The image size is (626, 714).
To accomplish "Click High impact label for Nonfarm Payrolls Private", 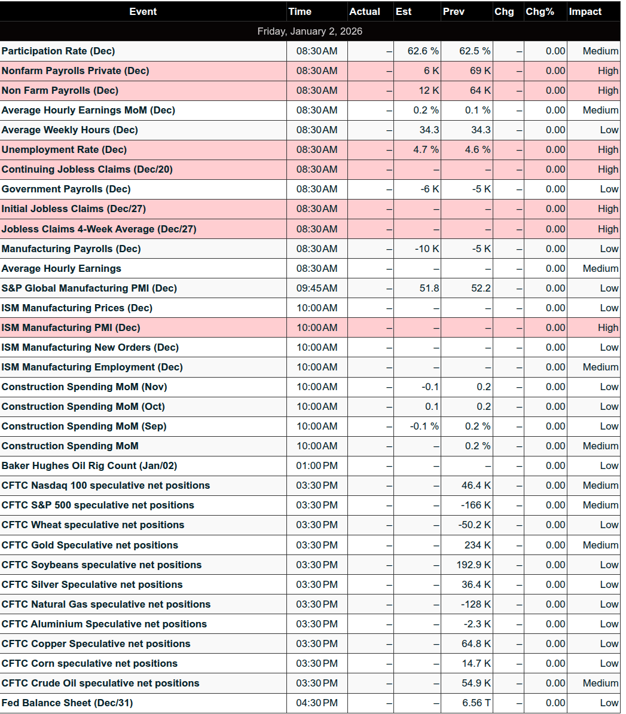I will (607, 71).
